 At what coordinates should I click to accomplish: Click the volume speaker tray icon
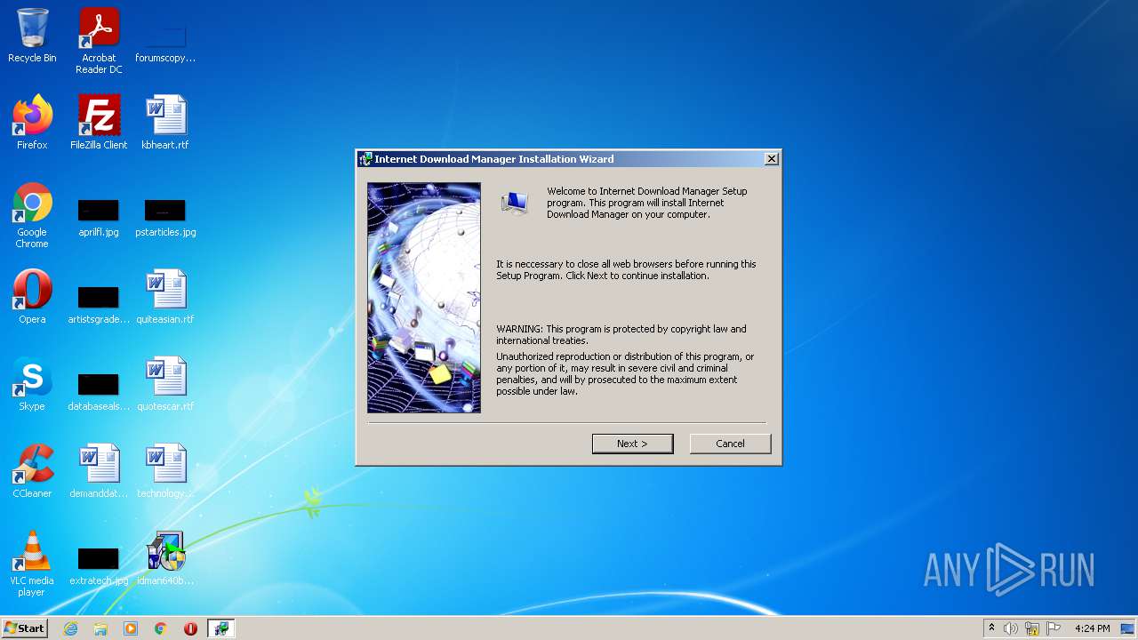pos(1011,628)
